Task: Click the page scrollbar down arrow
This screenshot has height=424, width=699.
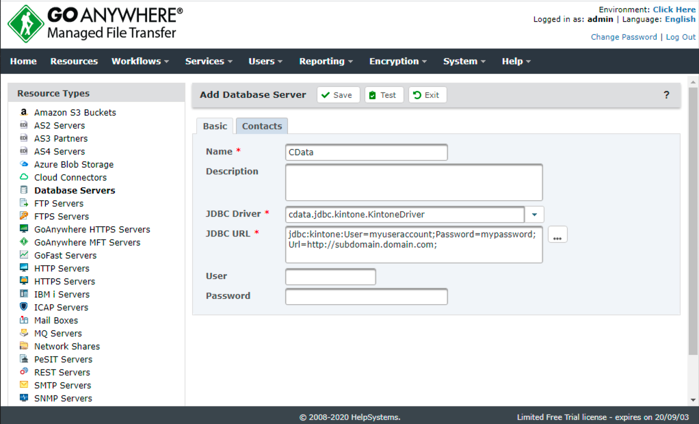Action: pos(693,400)
